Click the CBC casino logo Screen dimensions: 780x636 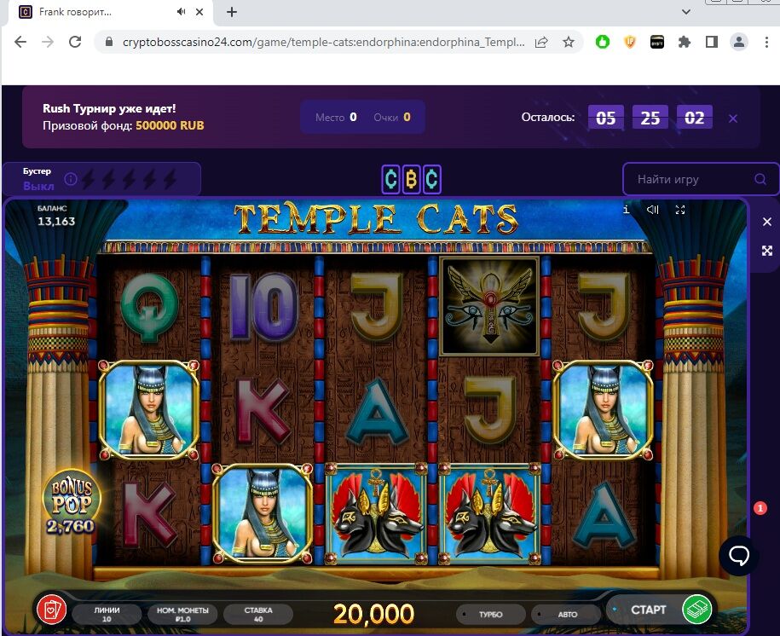412,179
